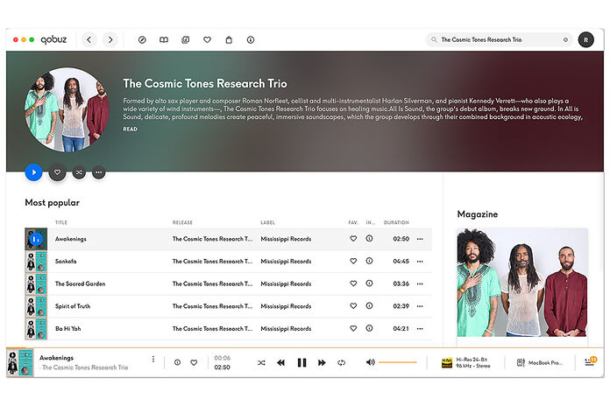610x406 pixels.
Task: Show info for The Sacred Garden track
Action: [x=369, y=283]
